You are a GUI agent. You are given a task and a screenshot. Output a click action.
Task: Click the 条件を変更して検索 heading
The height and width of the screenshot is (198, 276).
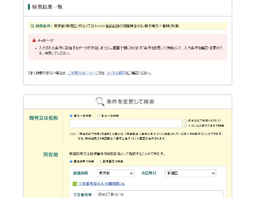[130, 102]
